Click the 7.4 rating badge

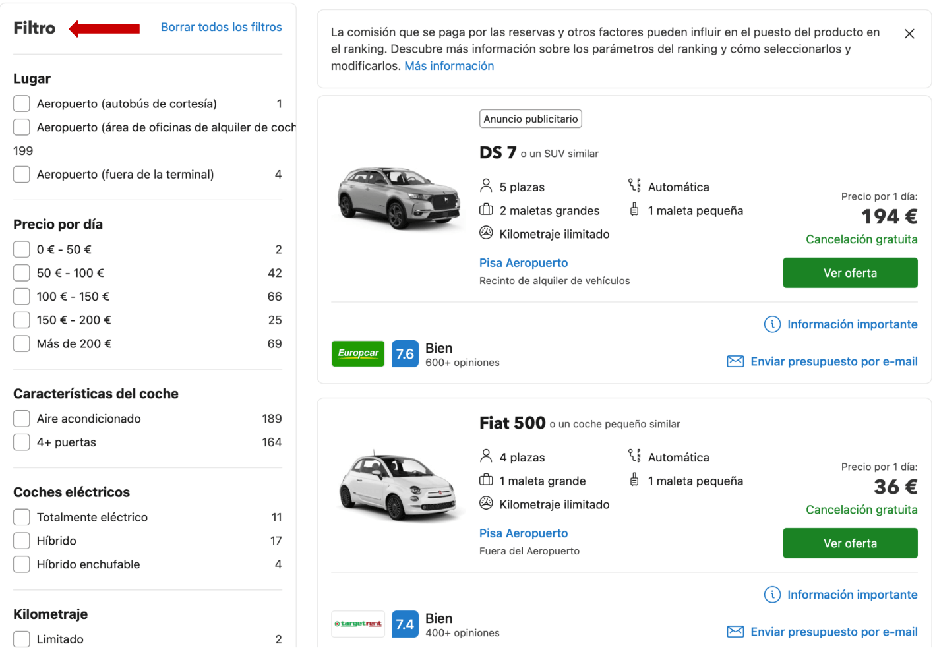tap(404, 624)
